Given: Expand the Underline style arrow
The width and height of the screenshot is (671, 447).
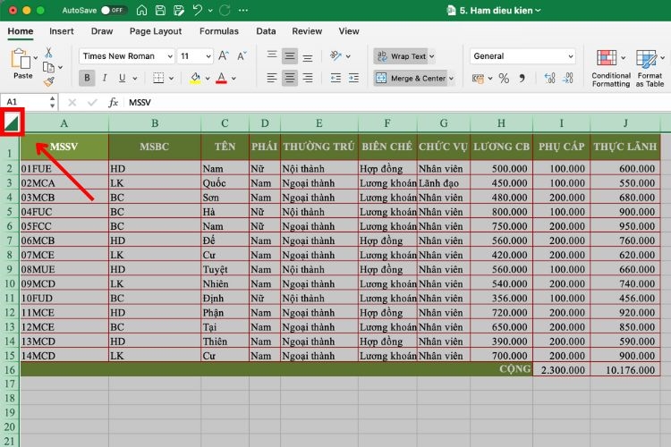Looking at the screenshot, I should 135,79.
